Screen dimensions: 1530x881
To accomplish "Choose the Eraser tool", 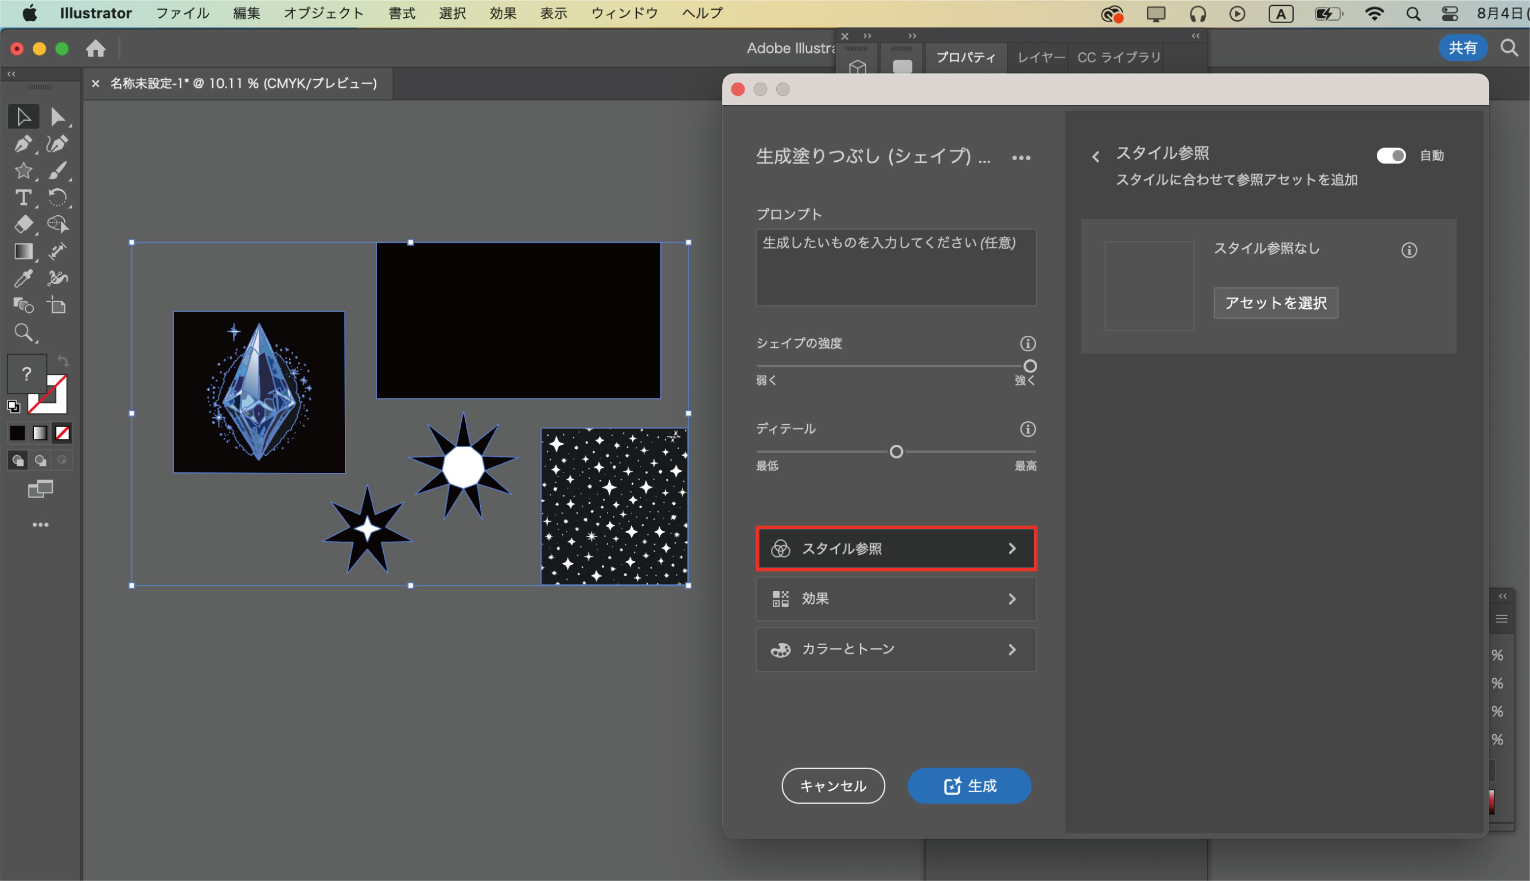I will [23, 224].
